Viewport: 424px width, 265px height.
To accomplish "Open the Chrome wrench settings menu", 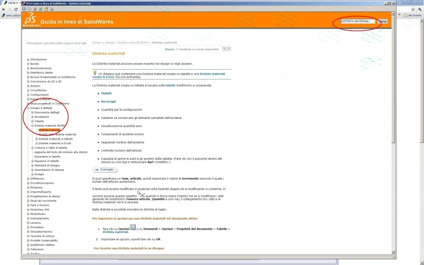I will (x=420, y=9).
